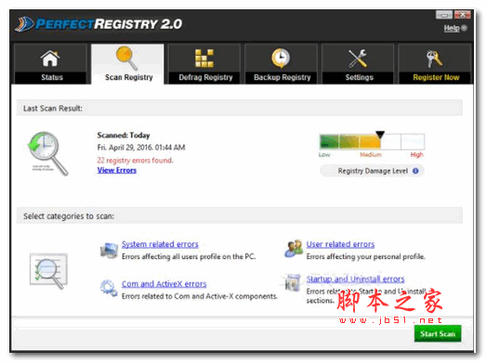This screenshot has width=486, height=363.
Task: Choose Startup and Uninstall errors category
Action: [355, 279]
